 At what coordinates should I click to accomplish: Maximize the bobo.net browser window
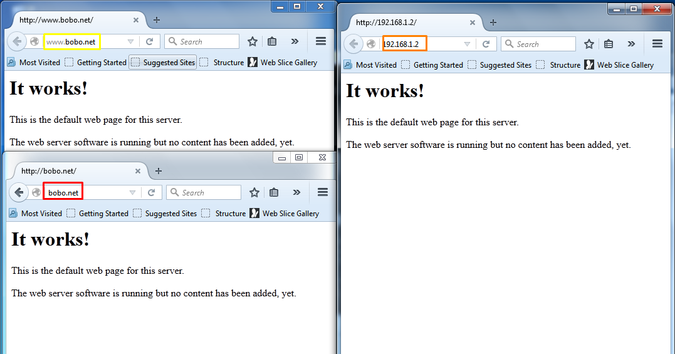pyautogui.click(x=299, y=157)
